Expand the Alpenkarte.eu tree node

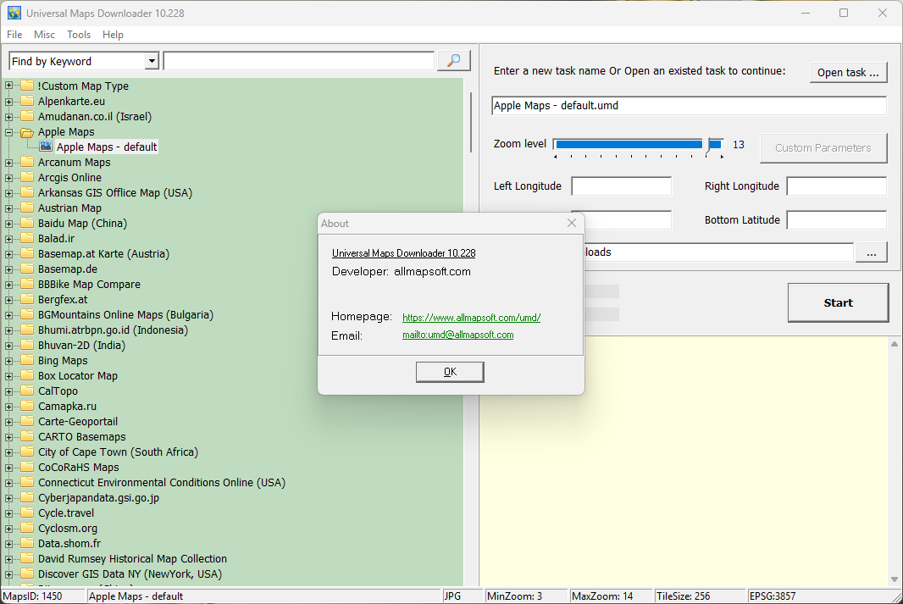click(8, 102)
